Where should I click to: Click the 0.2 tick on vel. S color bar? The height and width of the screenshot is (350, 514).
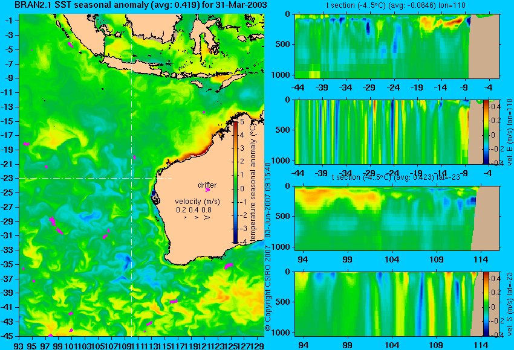(x=495, y=293)
